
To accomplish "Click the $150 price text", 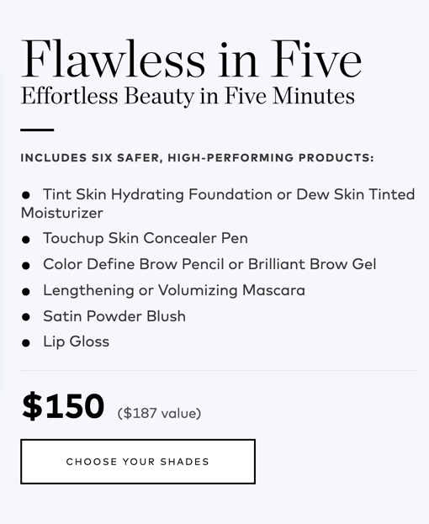I will 63,406.
